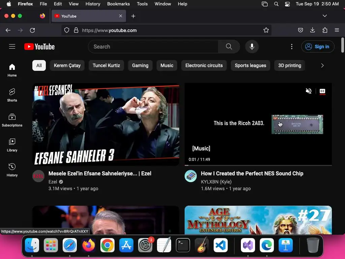
Task: Open Mesele Ezel'in Efsane Sahneleriyse video title
Action: tap(100, 174)
